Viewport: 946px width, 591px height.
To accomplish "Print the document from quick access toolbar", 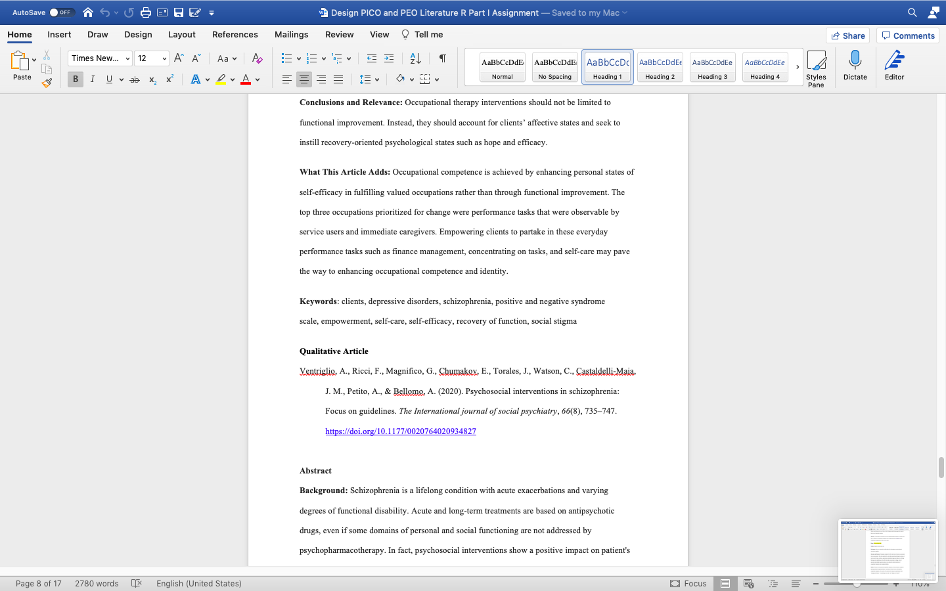I will 144,11.
